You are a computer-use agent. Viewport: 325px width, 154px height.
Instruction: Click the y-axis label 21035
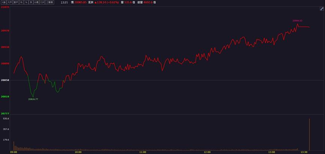click(5, 7)
